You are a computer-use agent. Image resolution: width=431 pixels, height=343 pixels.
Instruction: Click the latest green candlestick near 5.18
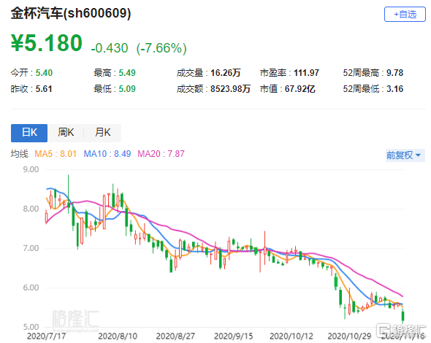pyautogui.click(x=403, y=316)
